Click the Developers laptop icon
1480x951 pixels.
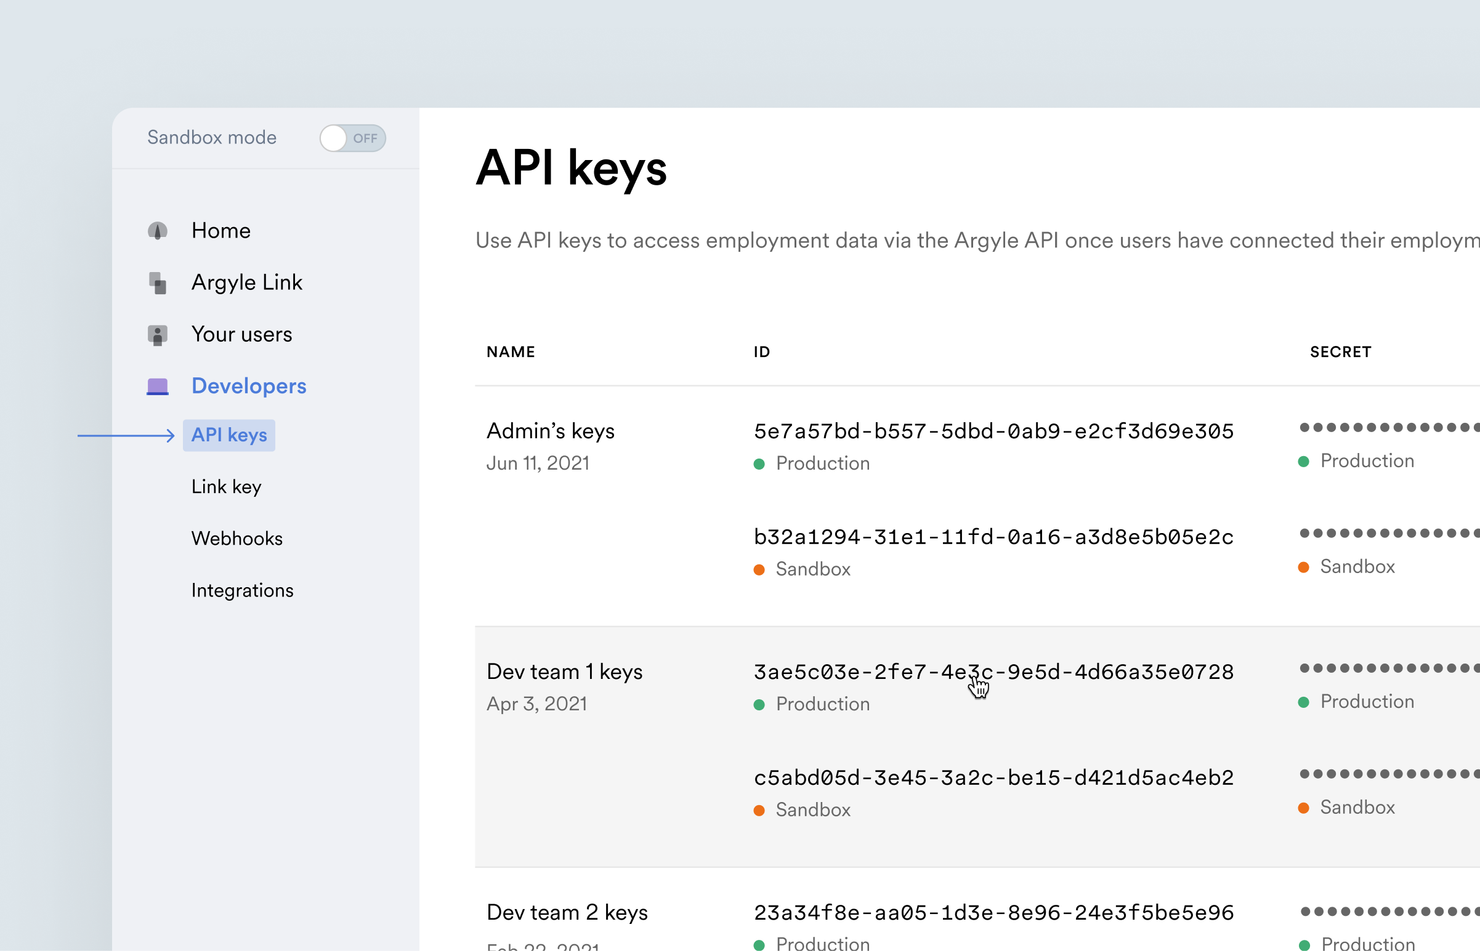tap(158, 387)
